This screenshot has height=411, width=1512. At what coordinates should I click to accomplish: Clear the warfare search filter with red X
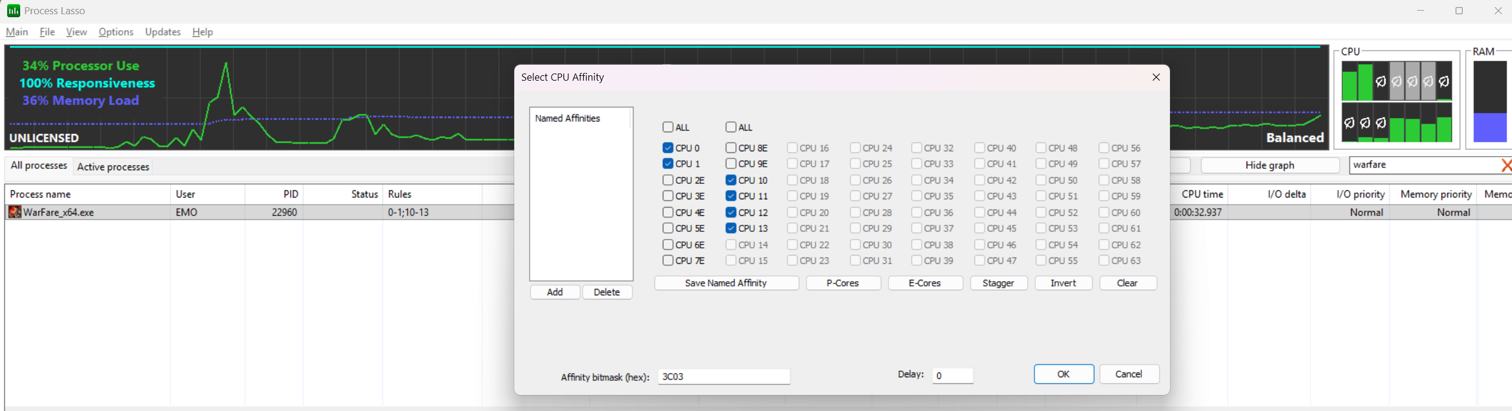click(1506, 165)
